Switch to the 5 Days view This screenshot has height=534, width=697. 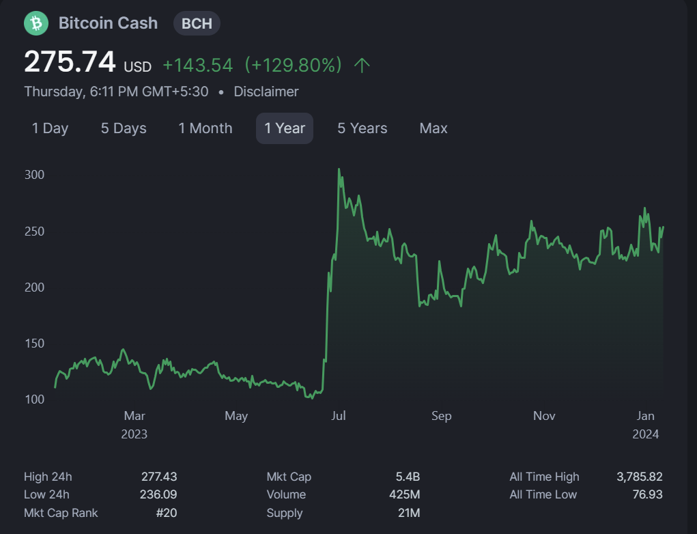(123, 128)
